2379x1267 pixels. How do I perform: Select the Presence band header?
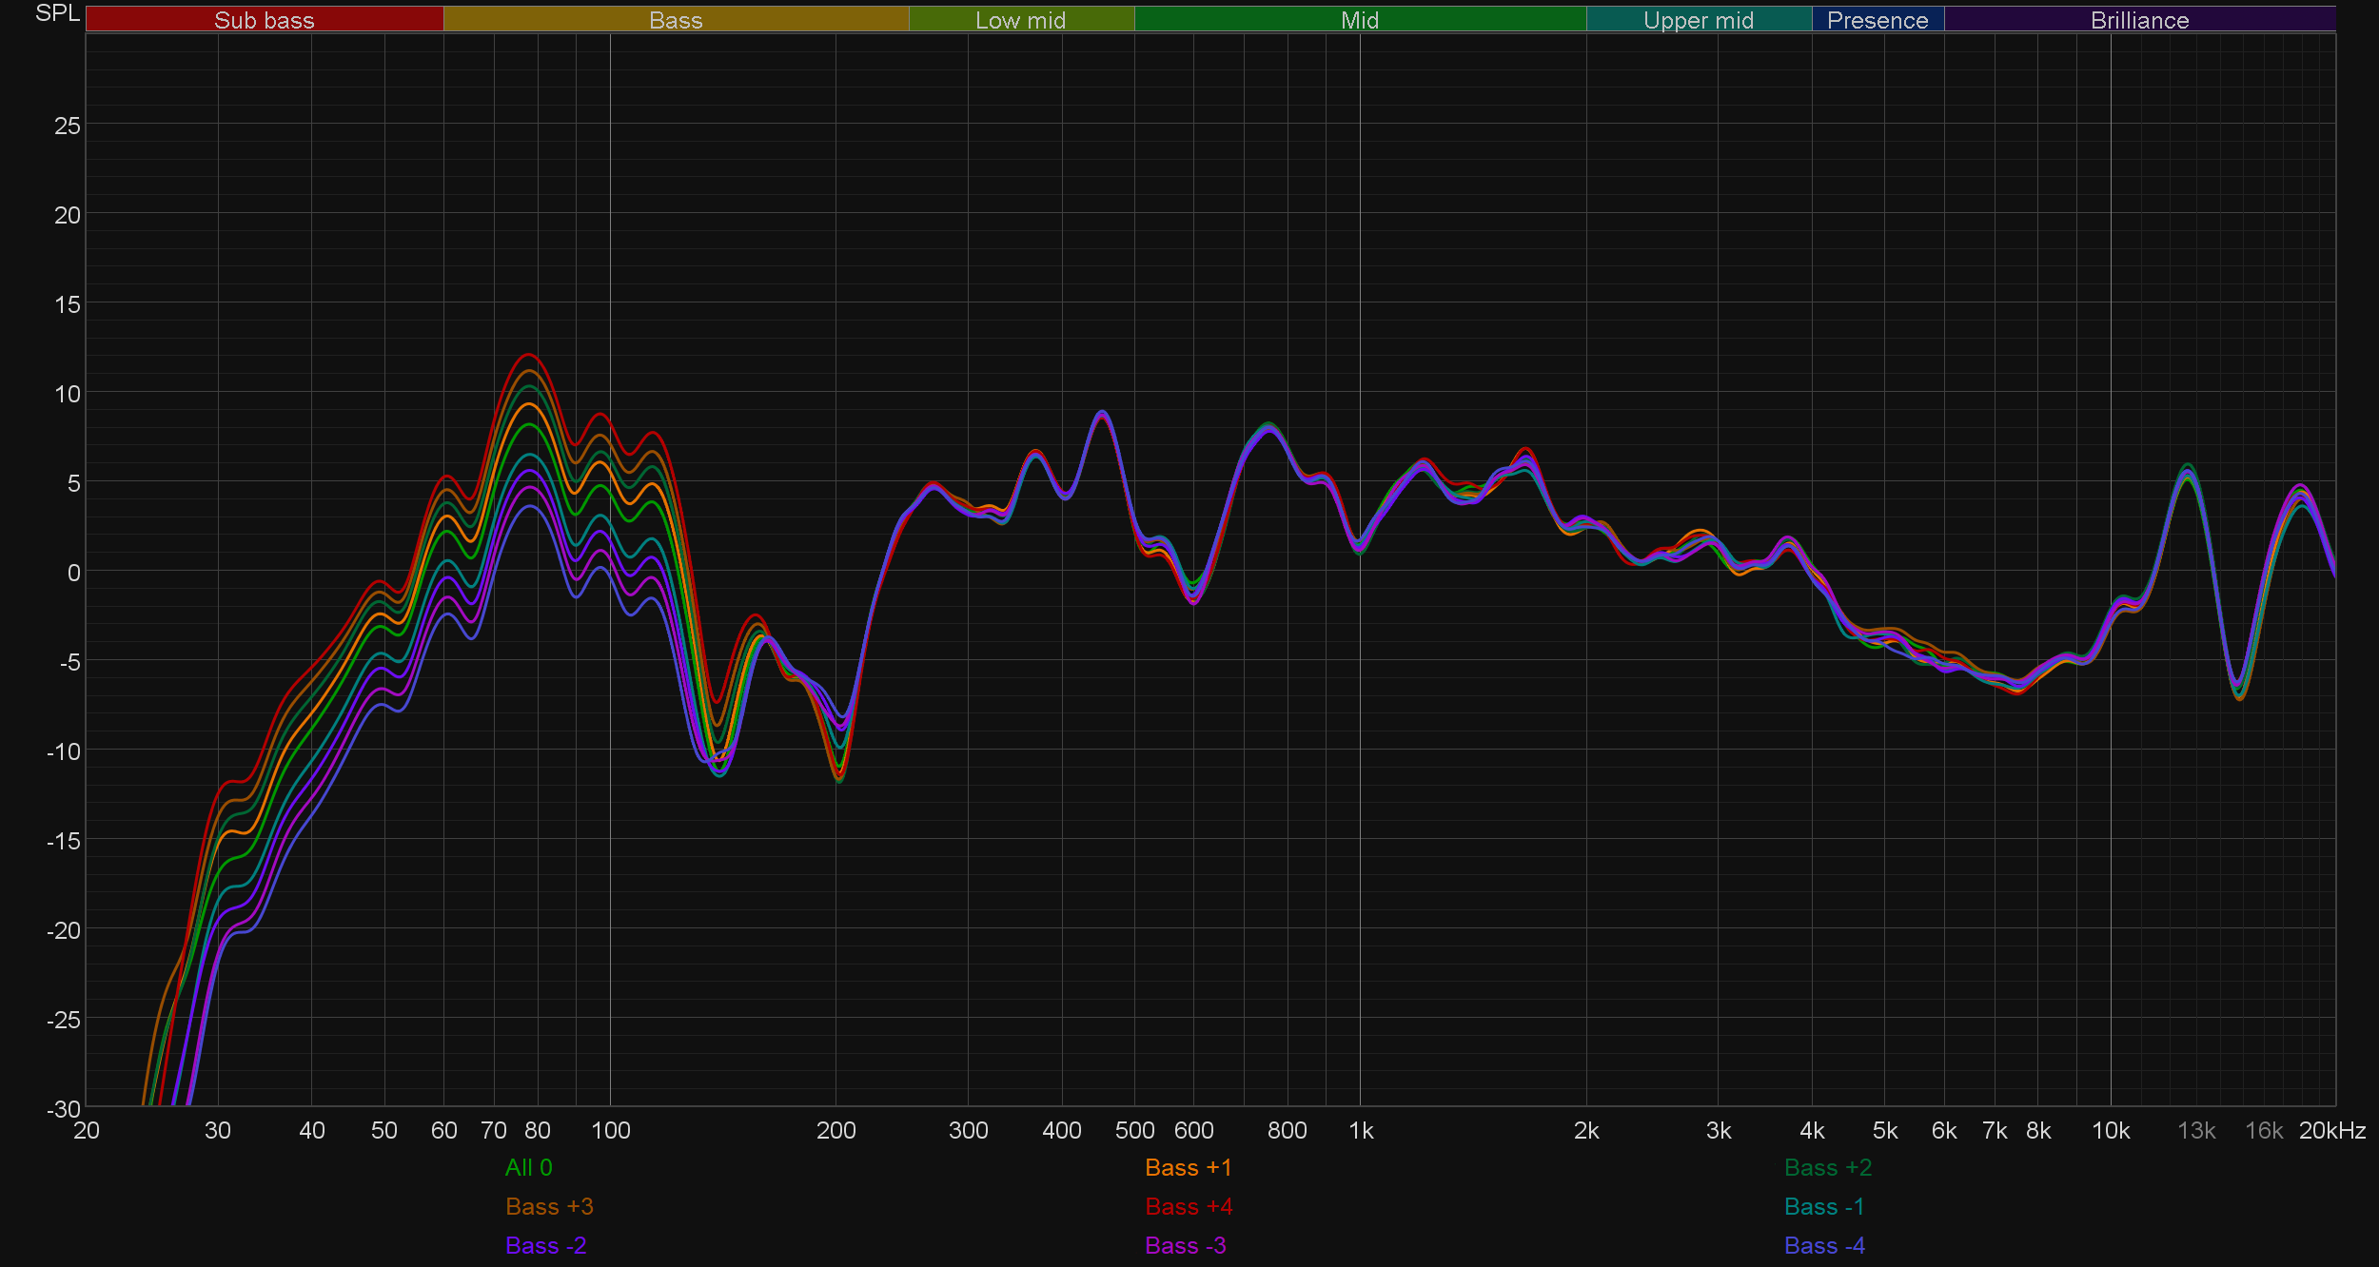[1877, 20]
